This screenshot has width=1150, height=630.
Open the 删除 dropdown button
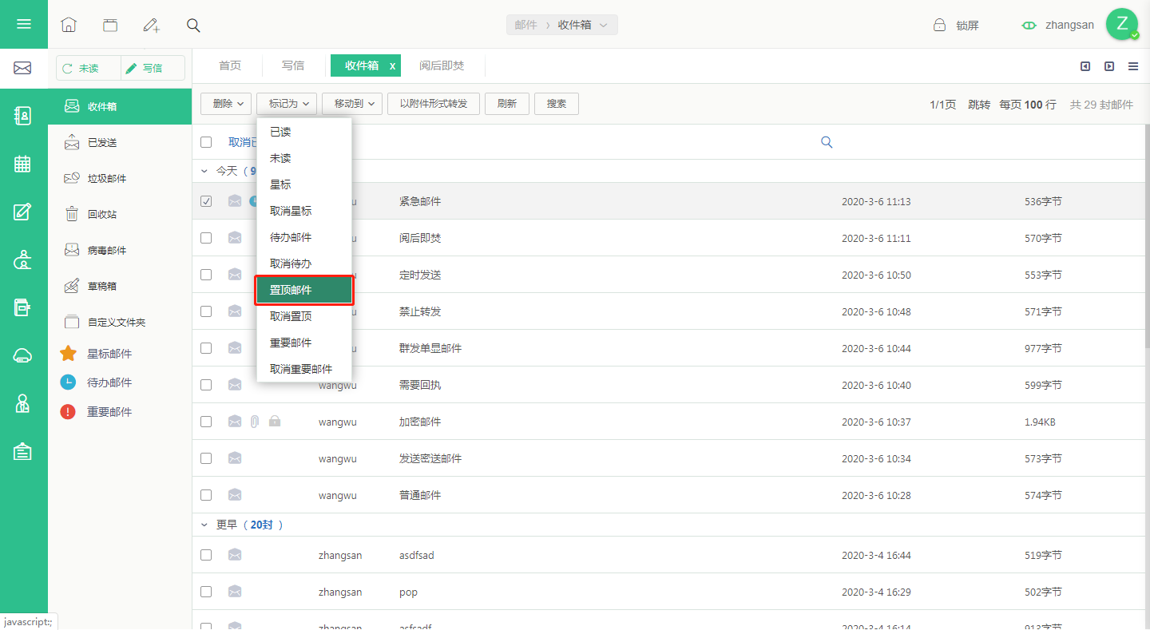pos(228,104)
